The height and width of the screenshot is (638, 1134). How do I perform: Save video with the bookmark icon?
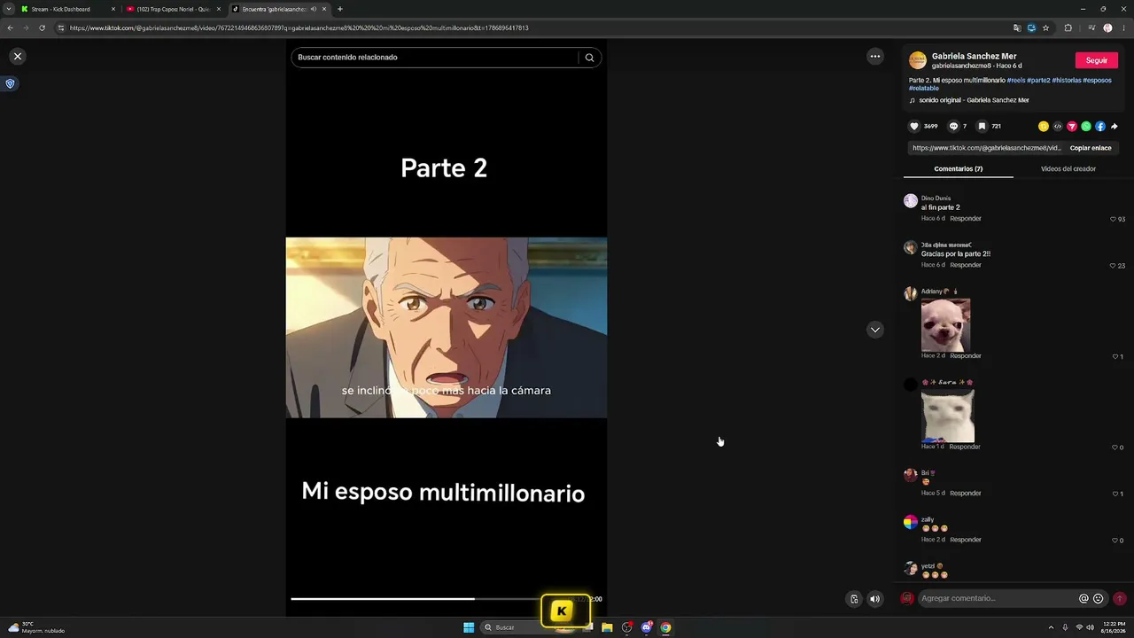point(982,127)
